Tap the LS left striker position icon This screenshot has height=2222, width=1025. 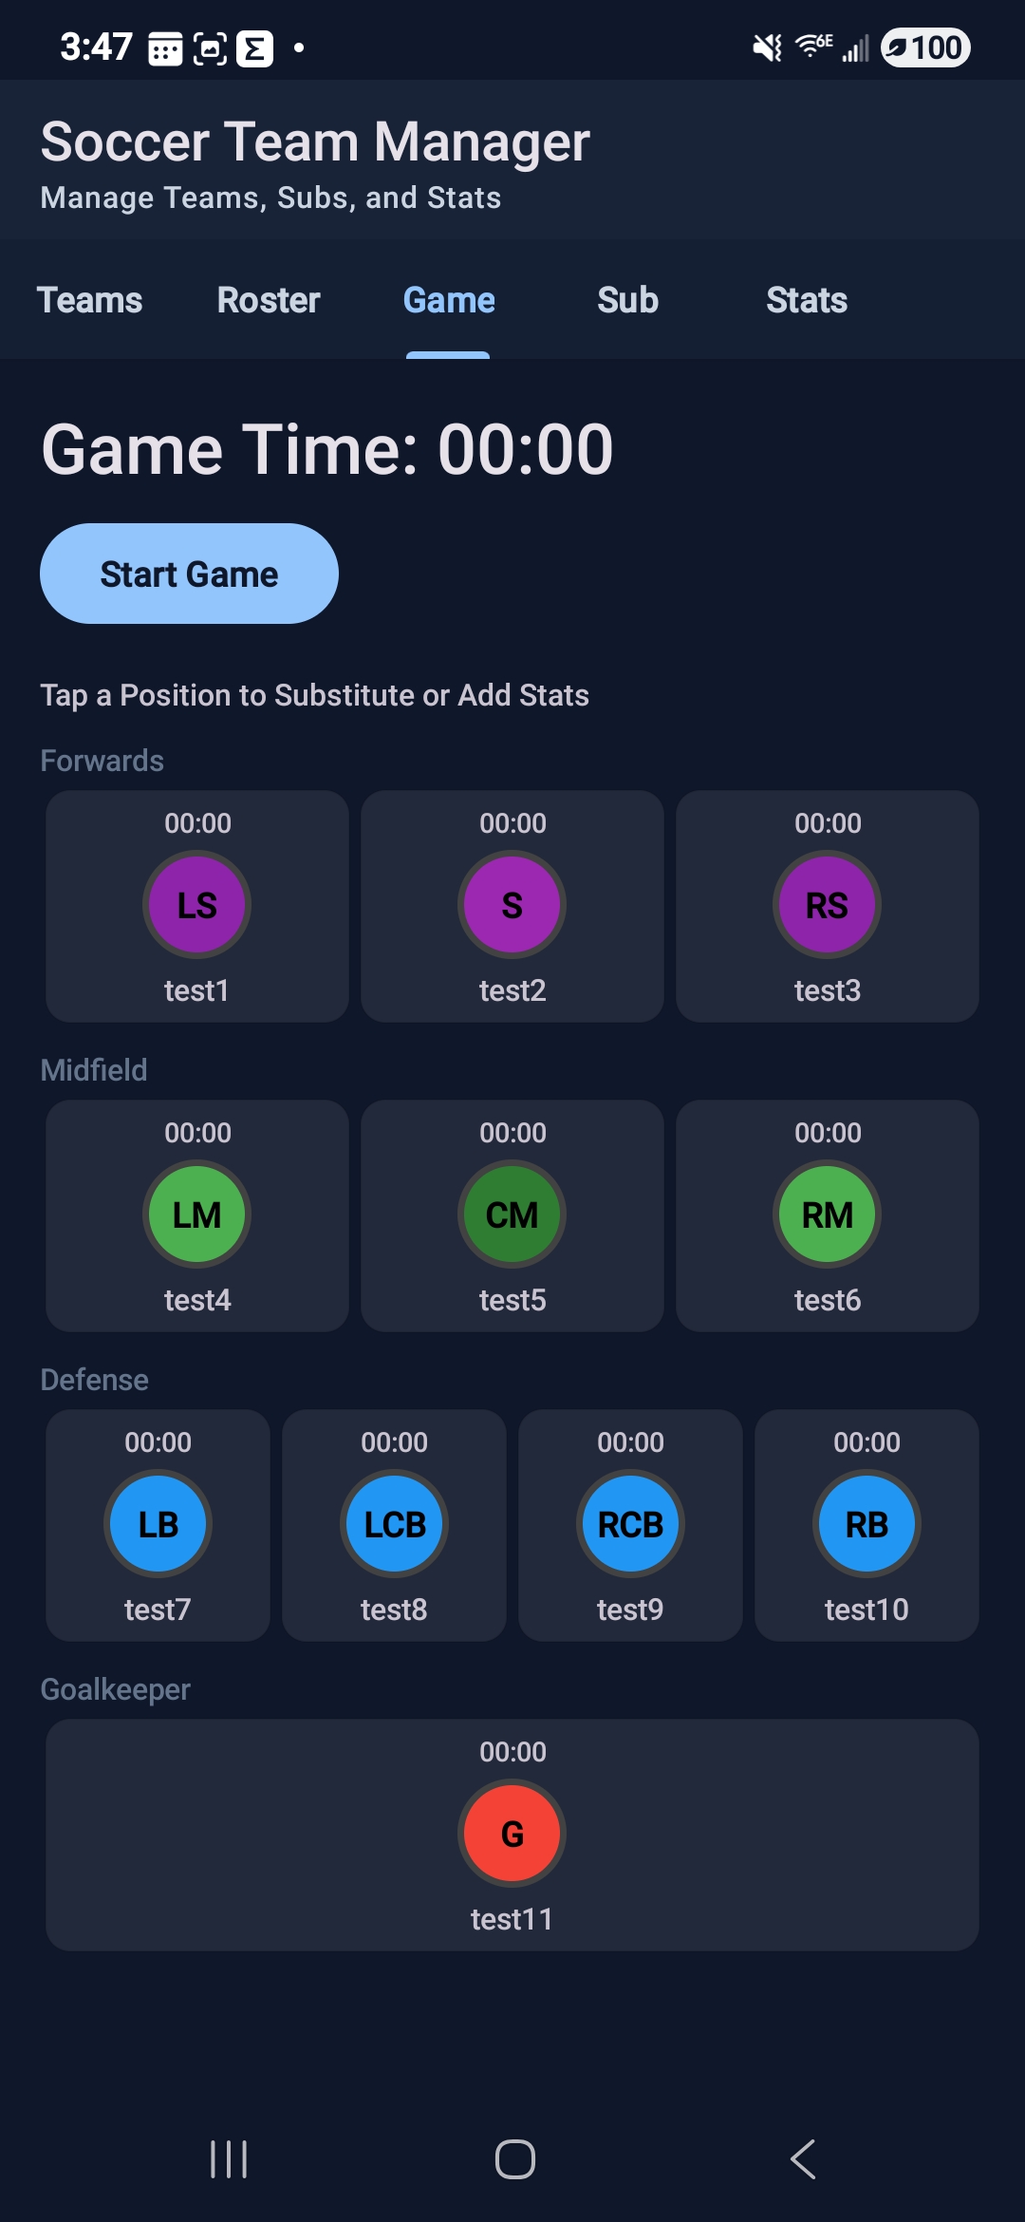(x=196, y=905)
